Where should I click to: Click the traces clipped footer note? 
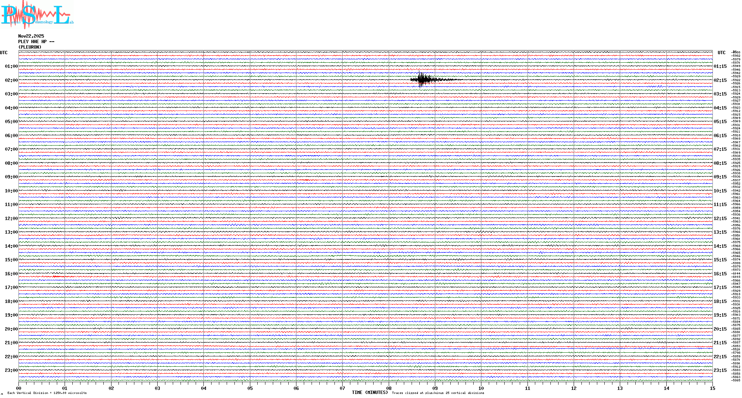pos(438,393)
